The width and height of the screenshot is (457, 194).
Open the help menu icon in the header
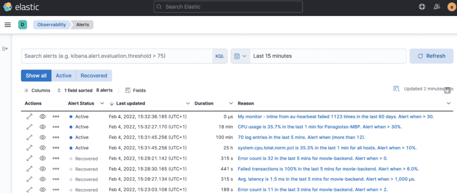[422, 7]
